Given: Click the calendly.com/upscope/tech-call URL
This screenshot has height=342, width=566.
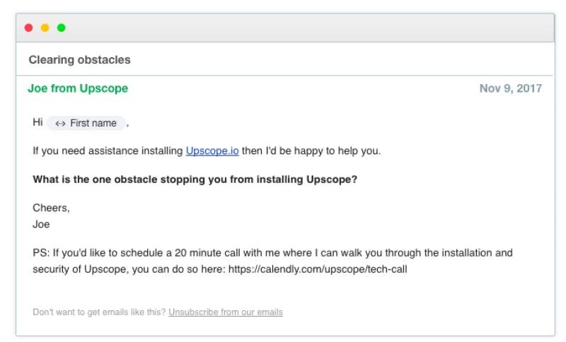Looking at the screenshot, I should point(318,269).
